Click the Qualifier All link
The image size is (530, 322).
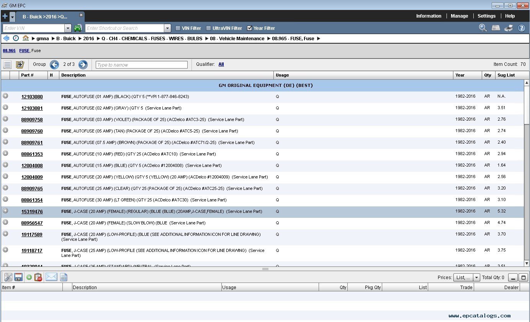[x=221, y=64]
